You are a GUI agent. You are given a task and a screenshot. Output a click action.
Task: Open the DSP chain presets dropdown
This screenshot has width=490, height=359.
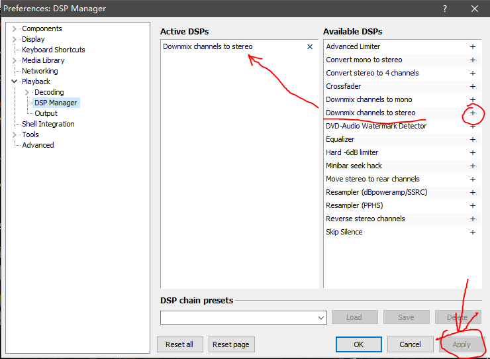(321, 317)
